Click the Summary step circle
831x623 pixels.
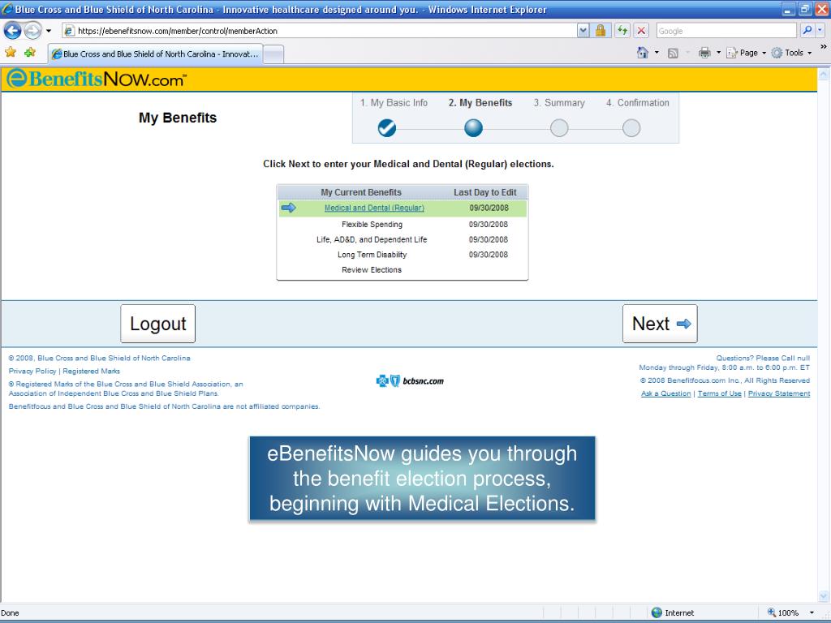coord(559,128)
